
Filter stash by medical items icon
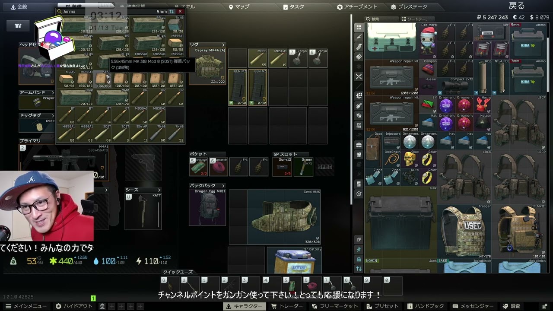point(359,96)
